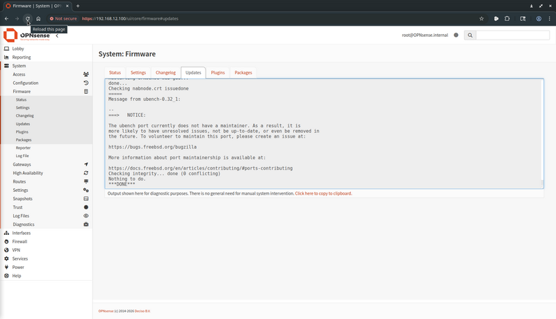Click the status circle next to the username
This screenshot has height=319, width=556.
click(456, 35)
